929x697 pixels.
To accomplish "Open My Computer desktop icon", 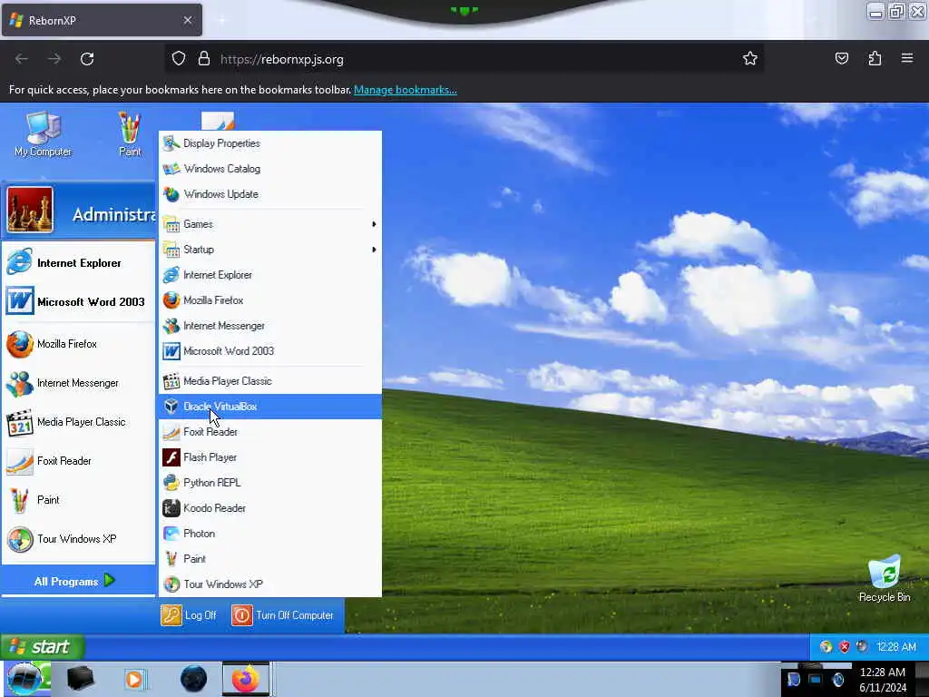I will pos(44,134).
